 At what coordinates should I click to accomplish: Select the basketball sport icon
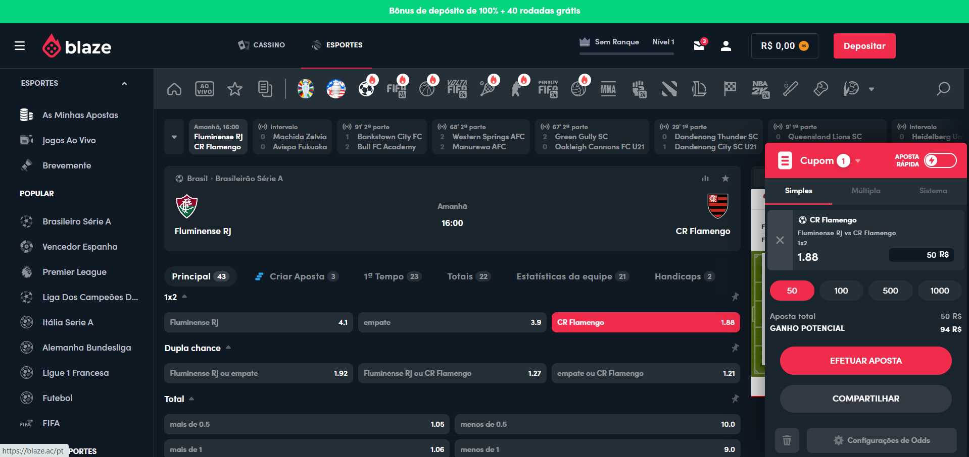pyautogui.click(x=427, y=89)
